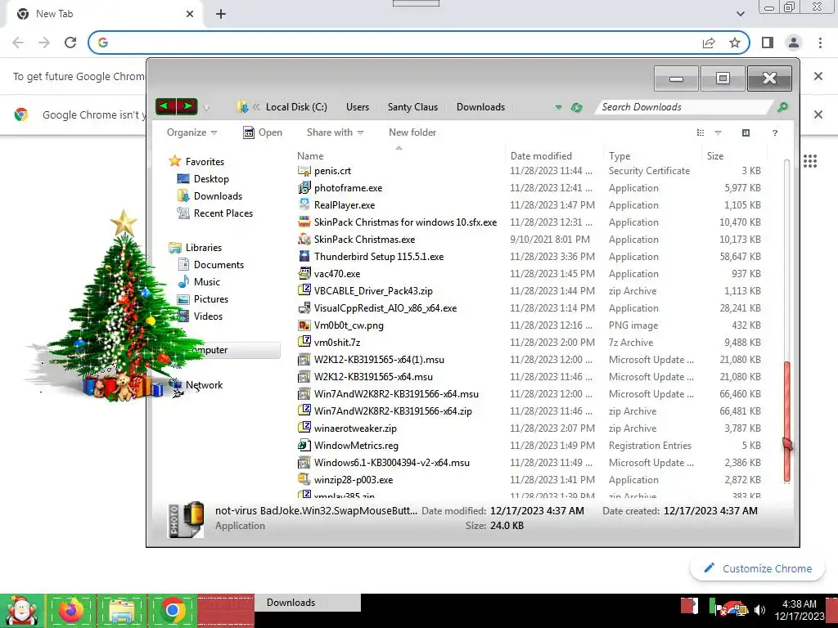Select SkinPack Christmas for windows 10.sfx.exe icon
Image resolution: width=838 pixels, height=628 pixels.
(x=304, y=222)
